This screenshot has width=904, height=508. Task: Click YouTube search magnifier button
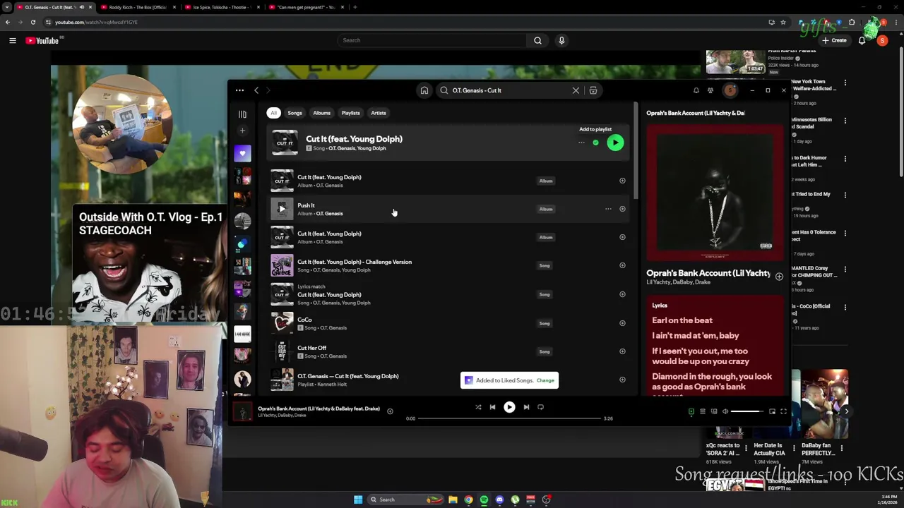537,40
